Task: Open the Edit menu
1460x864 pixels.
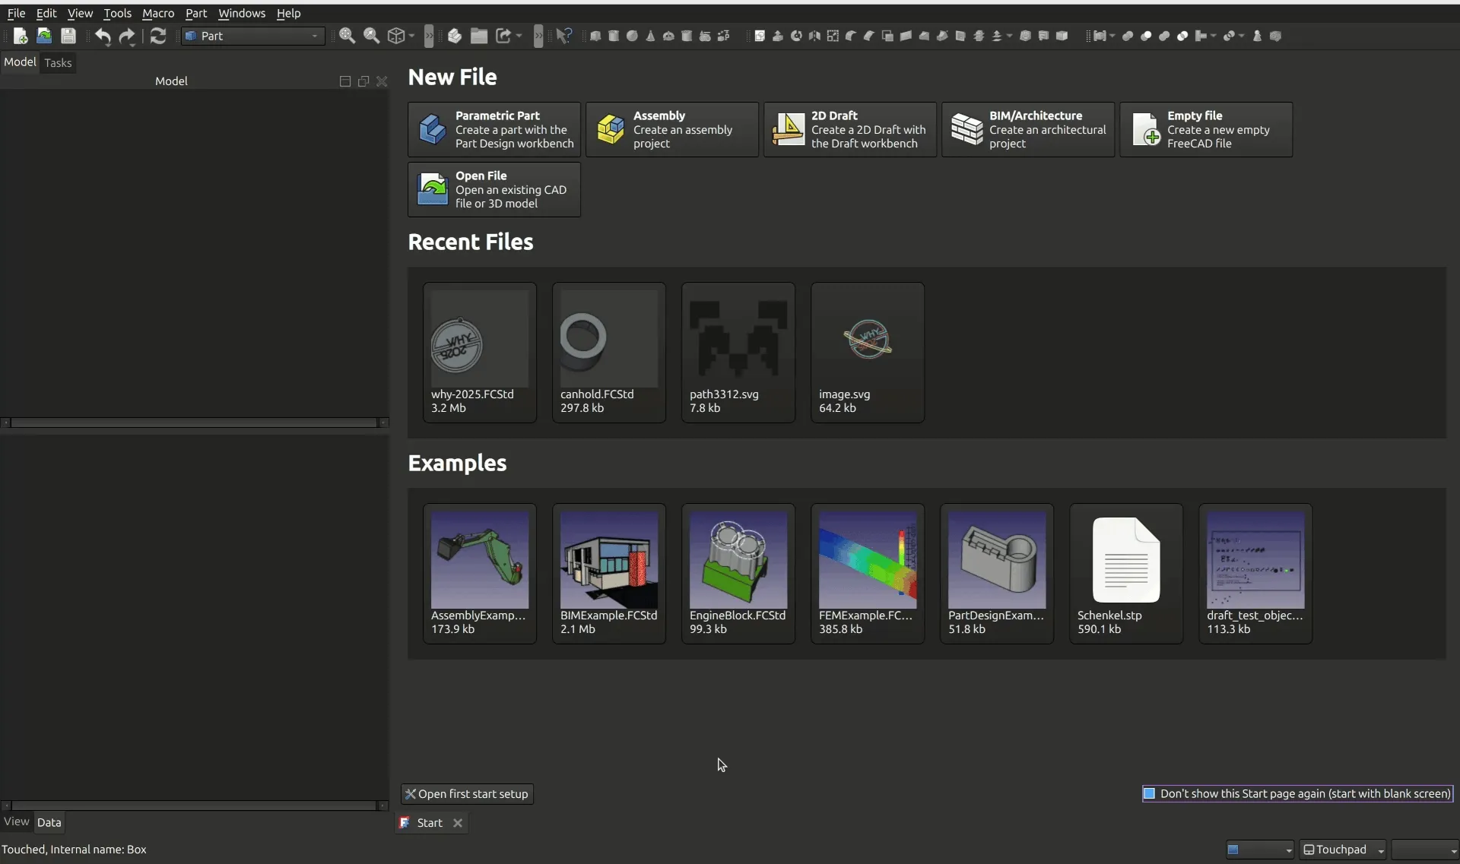Action: pyautogui.click(x=46, y=13)
